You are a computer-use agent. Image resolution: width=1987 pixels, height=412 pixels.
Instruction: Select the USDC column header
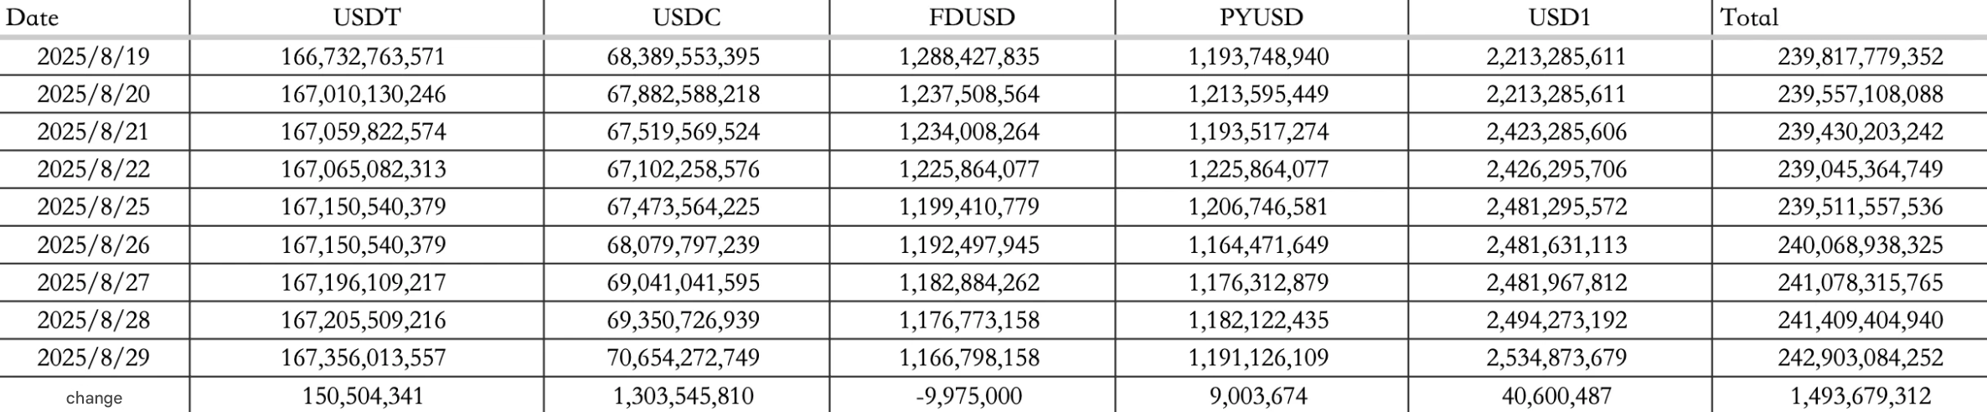pos(686,18)
